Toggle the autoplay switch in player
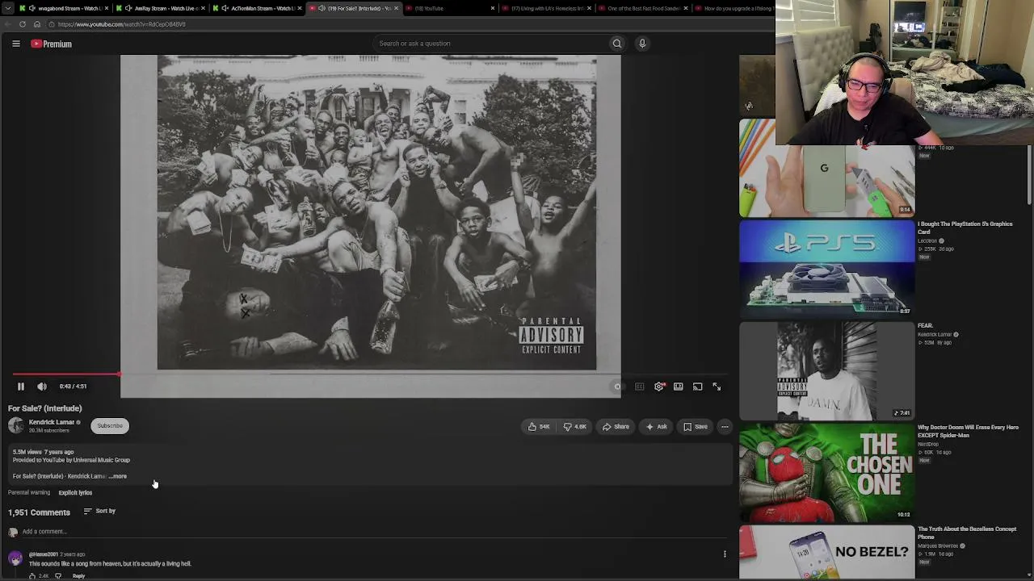The image size is (1034, 581). [618, 387]
